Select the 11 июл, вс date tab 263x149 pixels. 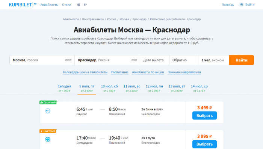(x=132, y=88)
